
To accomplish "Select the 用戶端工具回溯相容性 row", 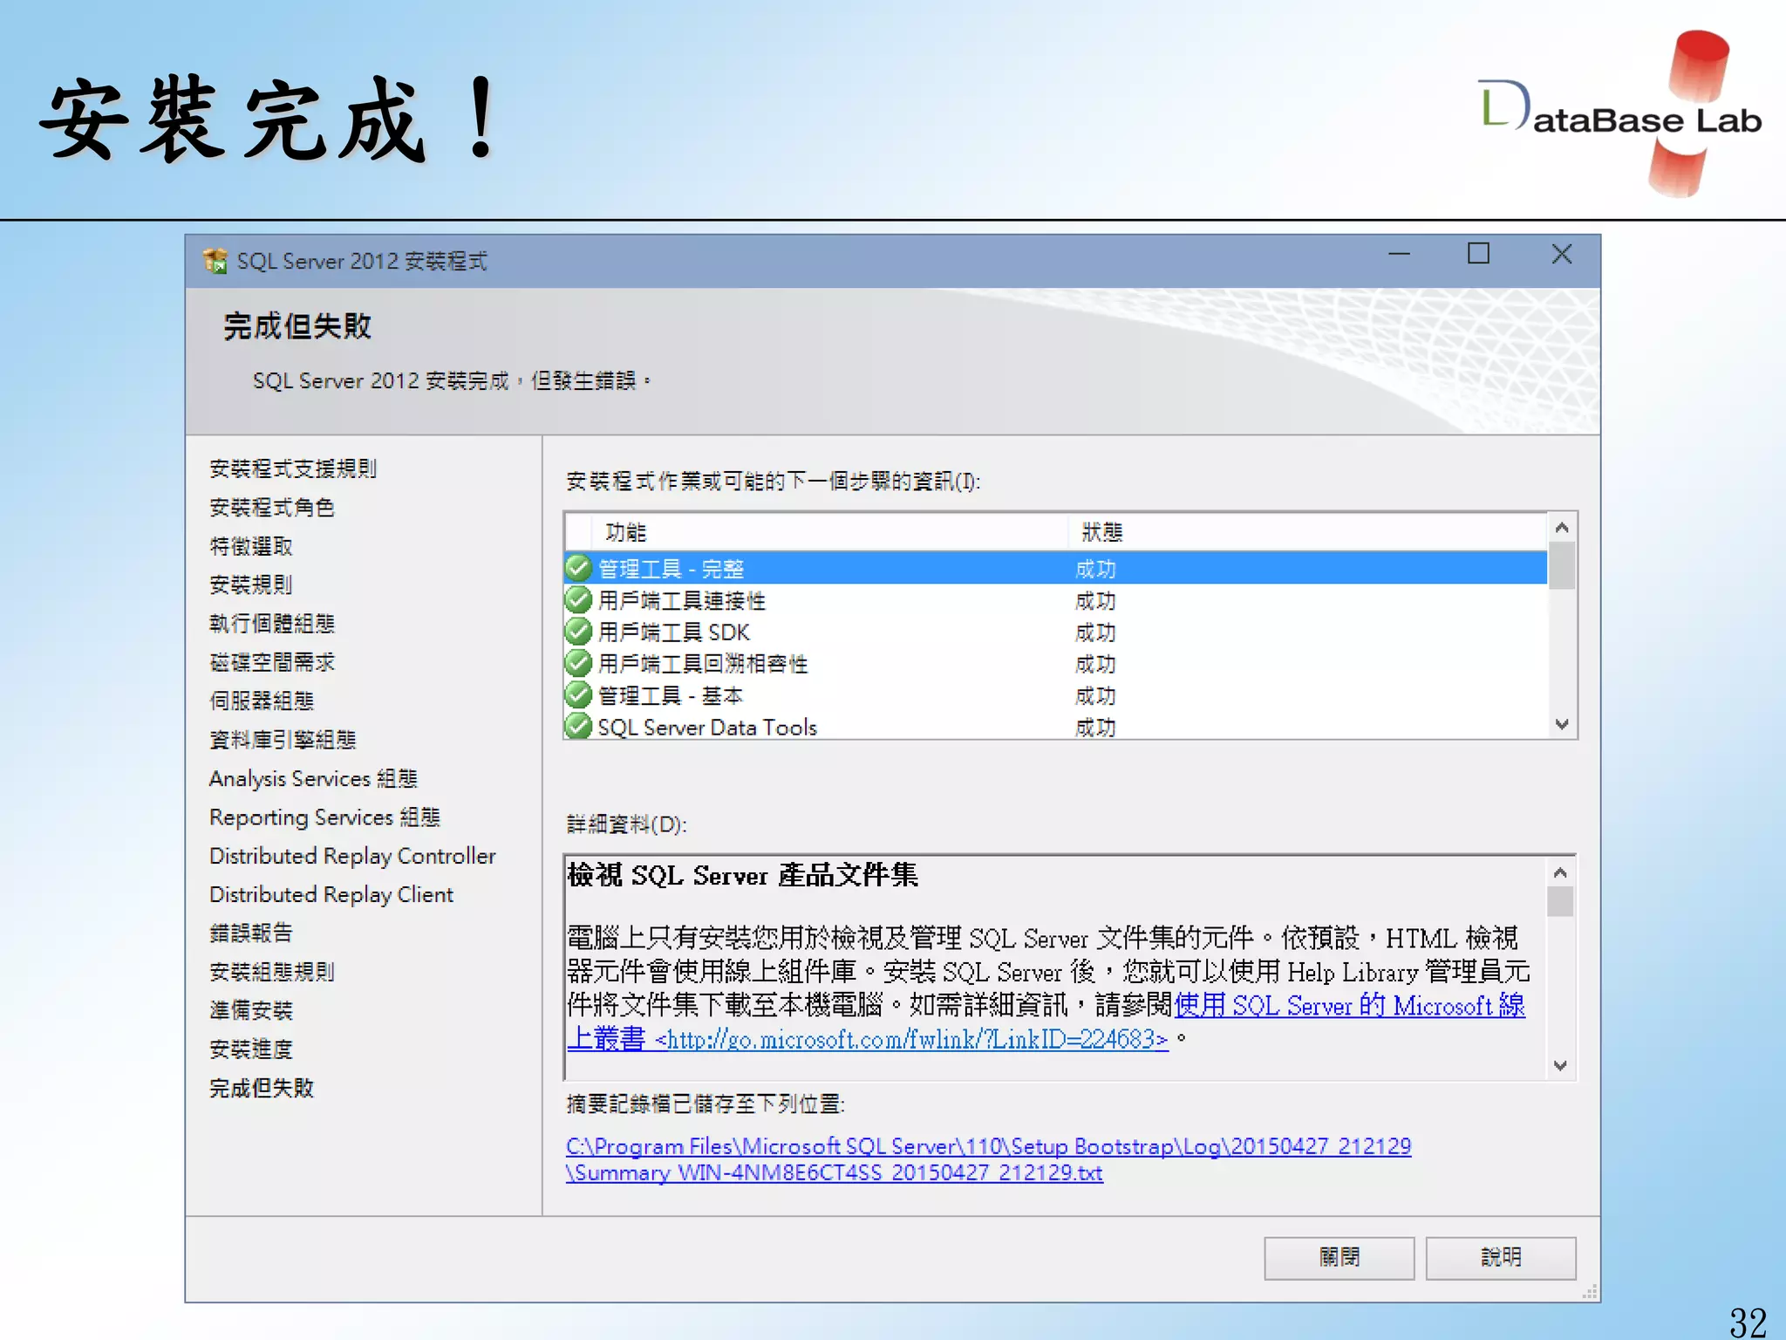I will tap(1056, 664).
